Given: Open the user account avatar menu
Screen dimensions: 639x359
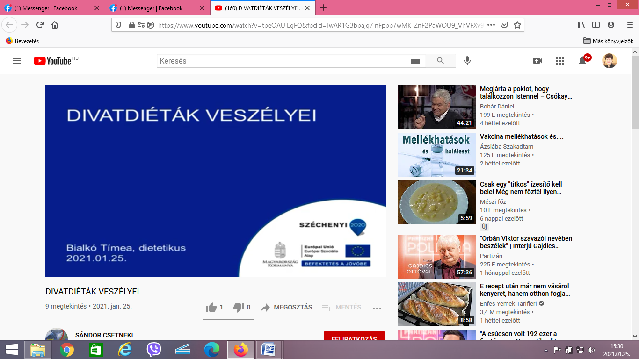Looking at the screenshot, I should (609, 61).
